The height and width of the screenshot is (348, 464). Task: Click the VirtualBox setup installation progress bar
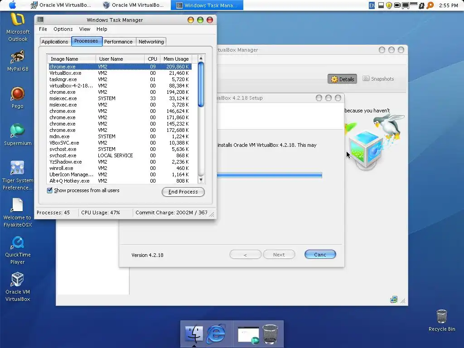click(270, 175)
